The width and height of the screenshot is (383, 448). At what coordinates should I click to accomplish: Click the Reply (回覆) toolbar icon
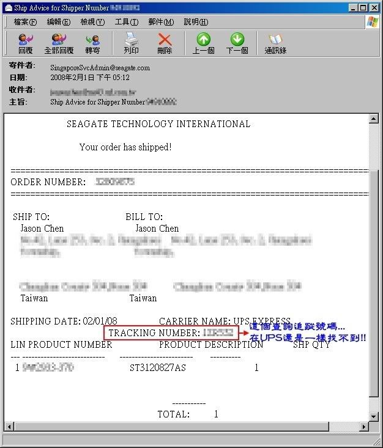click(x=26, y=43)
